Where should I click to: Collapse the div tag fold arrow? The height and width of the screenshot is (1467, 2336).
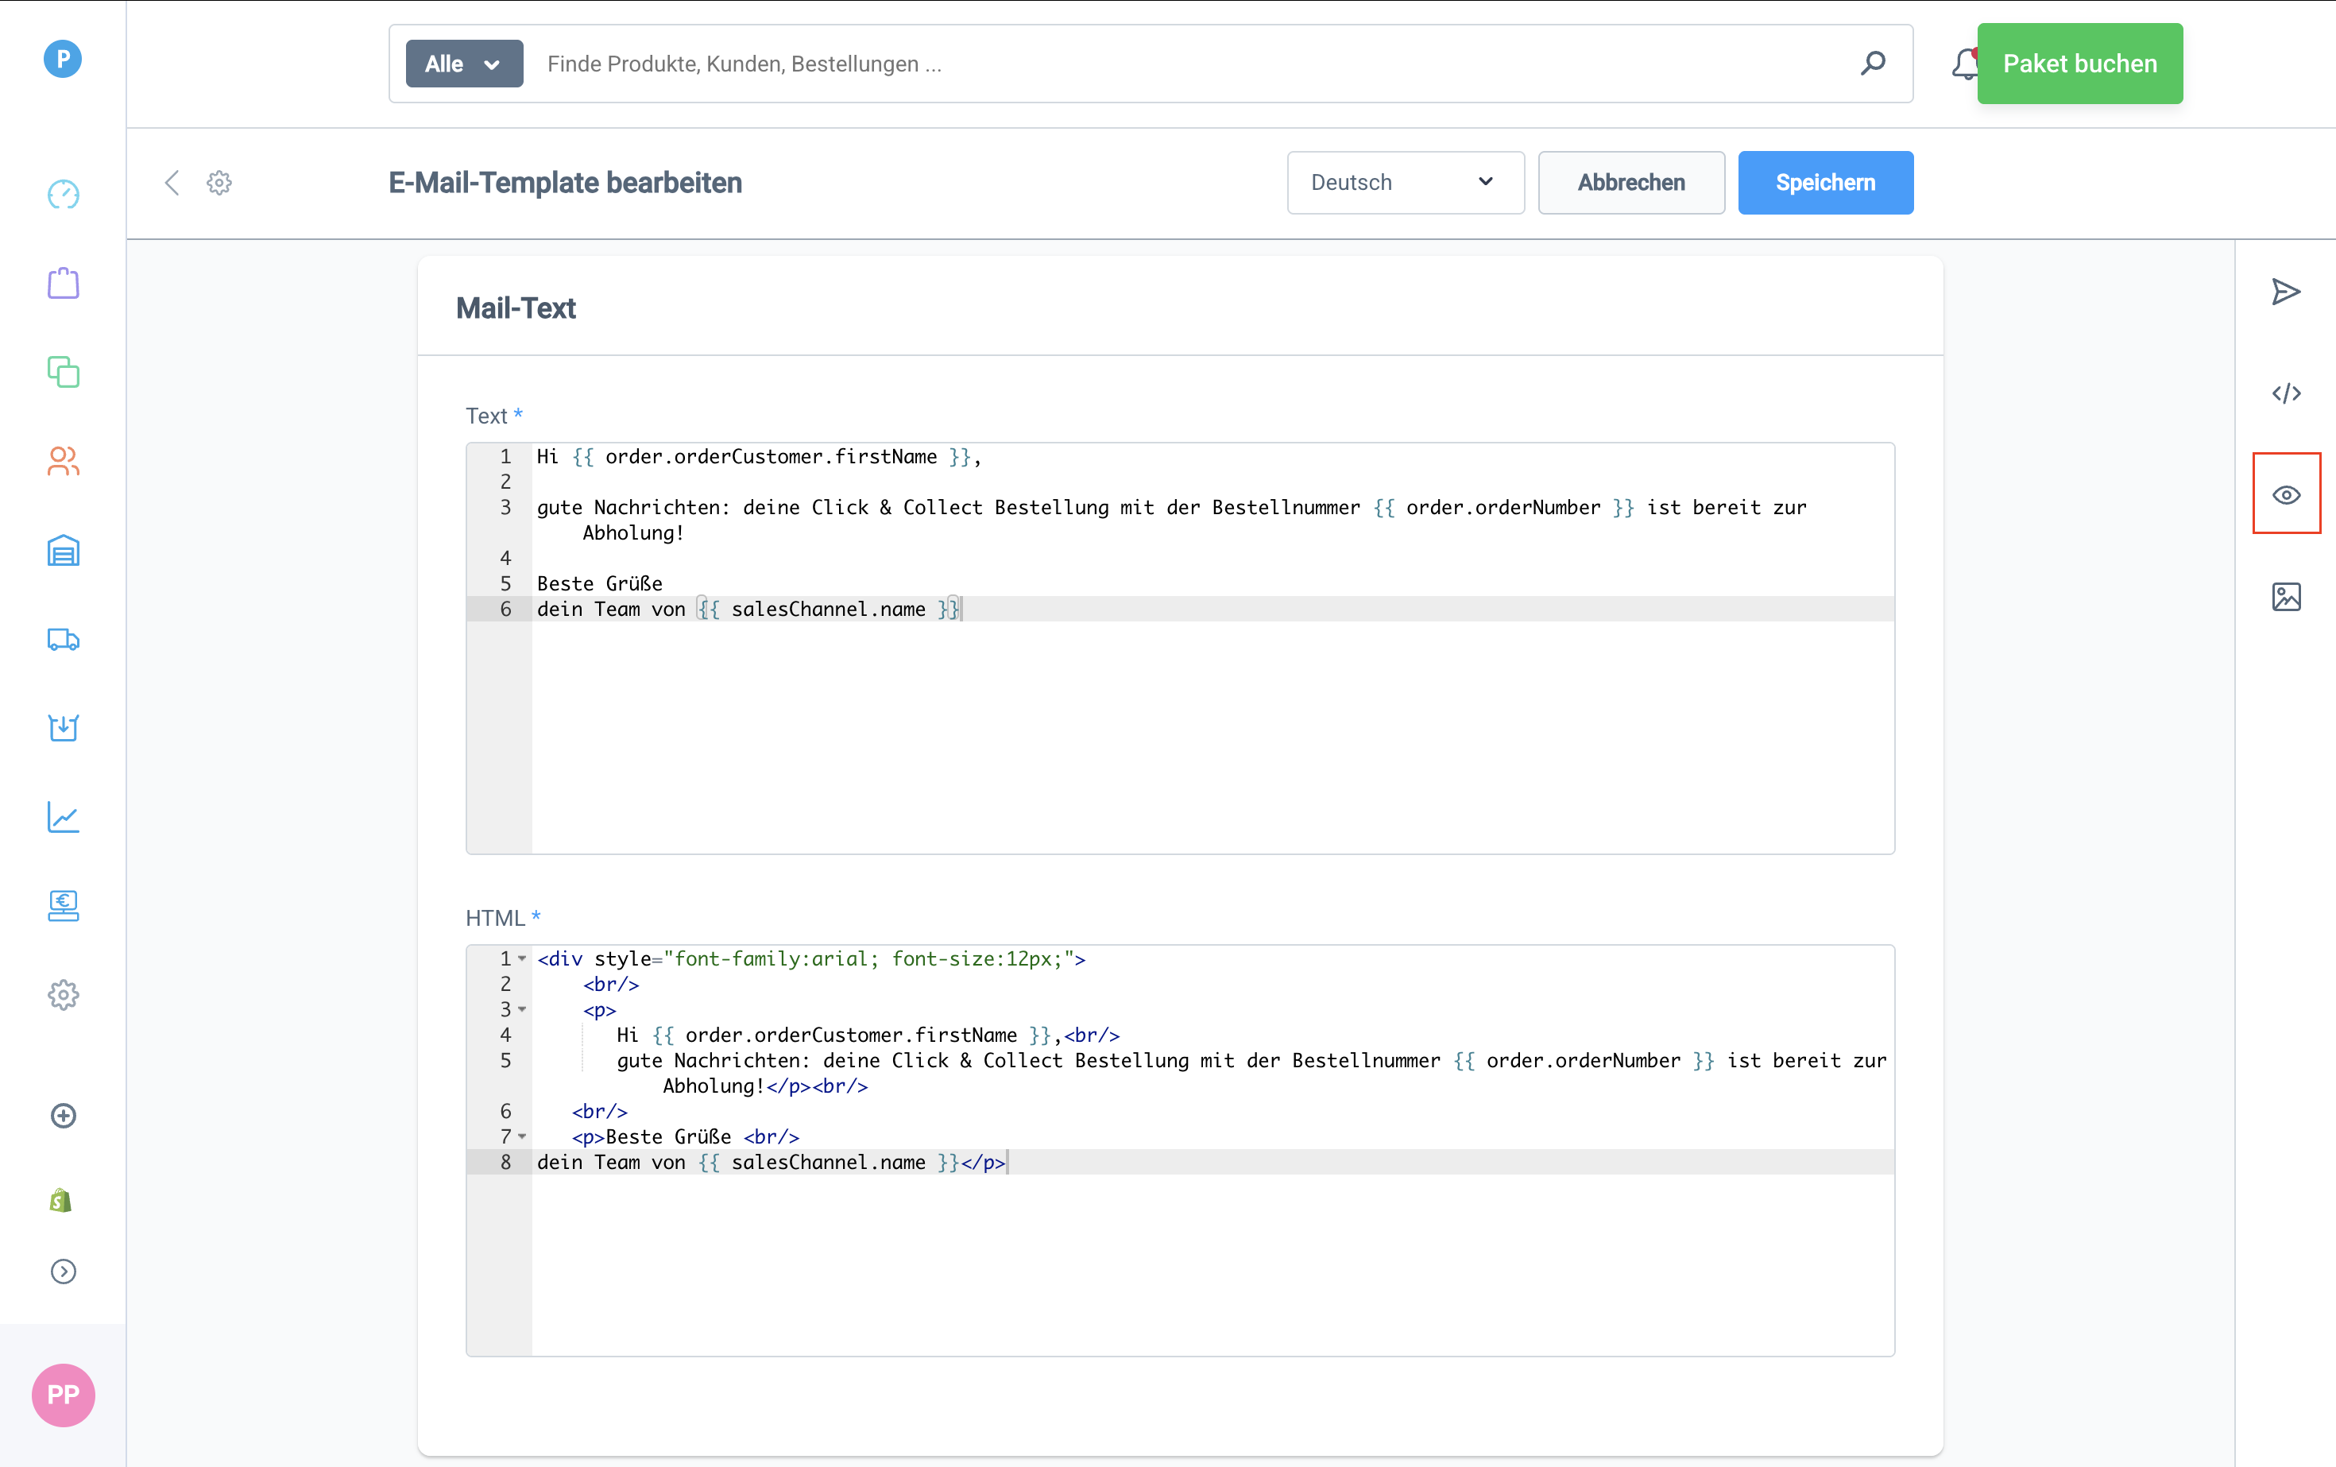522,958
